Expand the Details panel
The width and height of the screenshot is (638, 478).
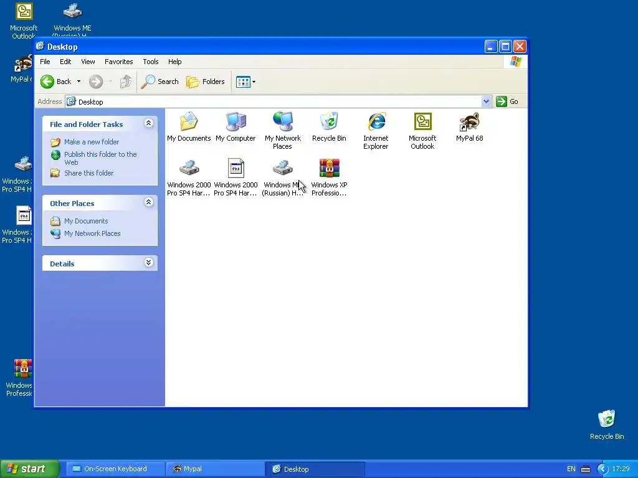coord(148,263)
